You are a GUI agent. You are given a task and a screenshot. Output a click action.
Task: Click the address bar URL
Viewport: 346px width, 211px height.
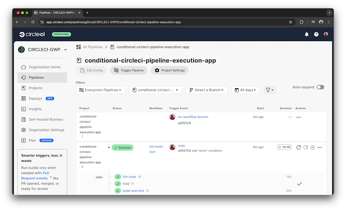point(113,22)
